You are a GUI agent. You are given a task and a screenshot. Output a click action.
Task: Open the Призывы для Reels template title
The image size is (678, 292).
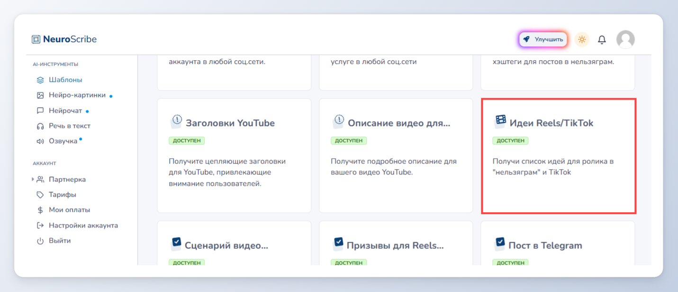(395, 246)
